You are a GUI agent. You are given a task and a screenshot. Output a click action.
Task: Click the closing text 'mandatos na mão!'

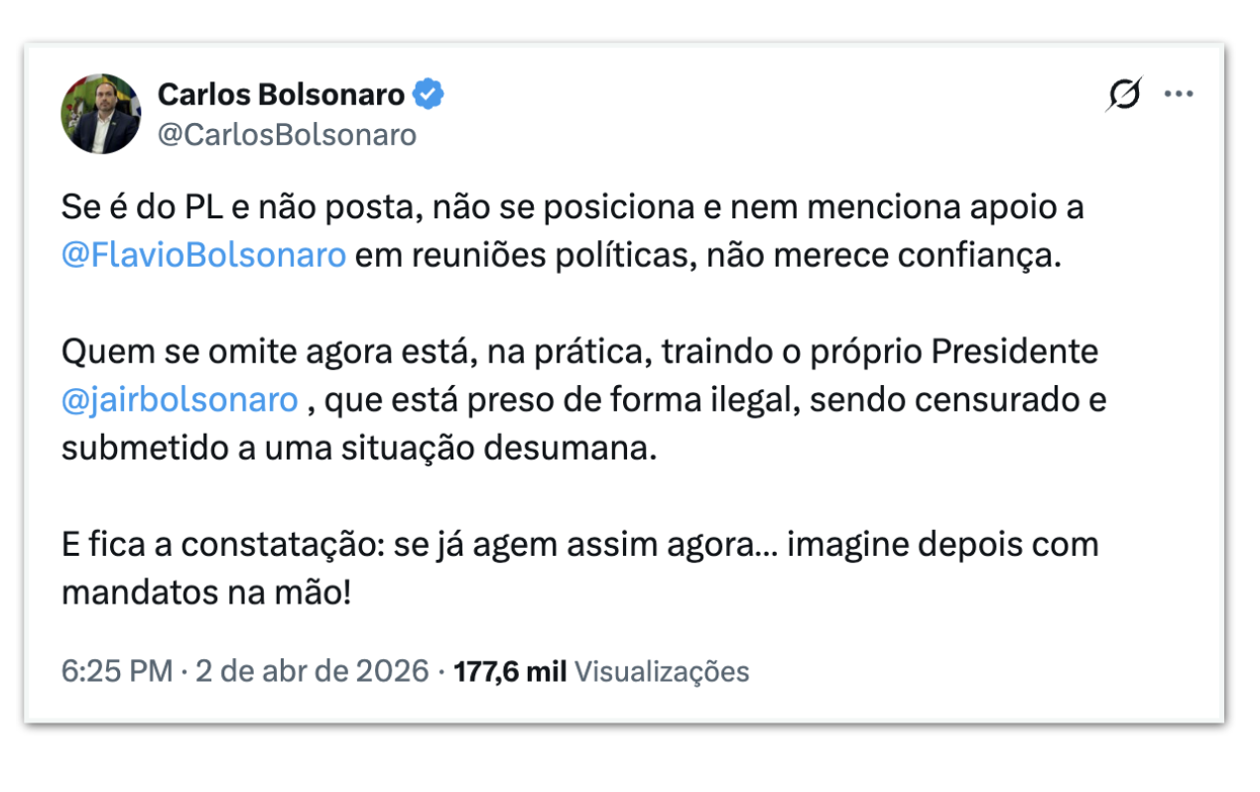click(x=205, y=593)
